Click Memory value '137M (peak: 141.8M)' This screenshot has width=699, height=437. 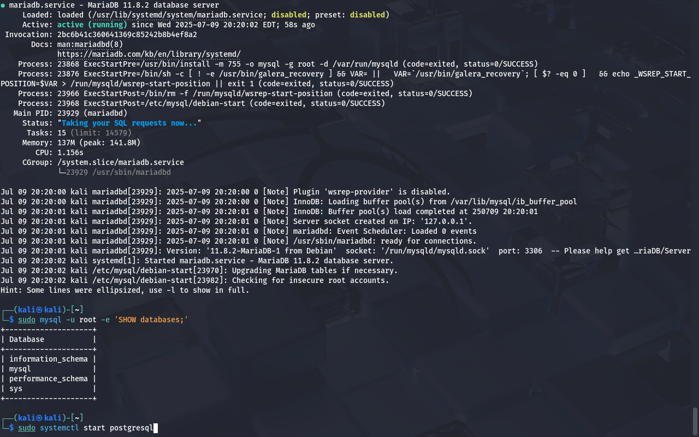point(99,143)
